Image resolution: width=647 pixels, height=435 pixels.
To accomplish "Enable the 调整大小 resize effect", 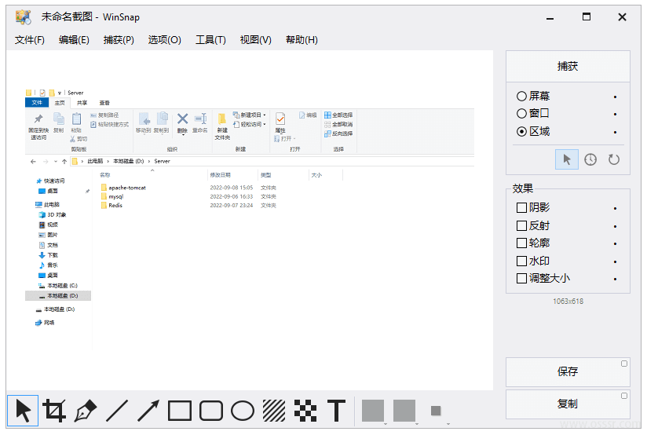I will point(543,279).
